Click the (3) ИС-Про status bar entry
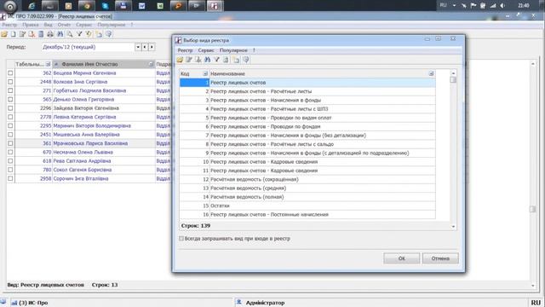 tap(30, 303)
